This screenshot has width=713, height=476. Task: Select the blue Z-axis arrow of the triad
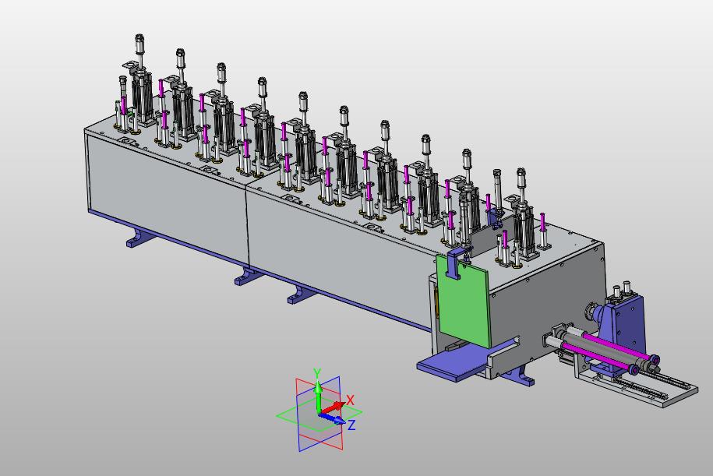click(x=334, y=418)
